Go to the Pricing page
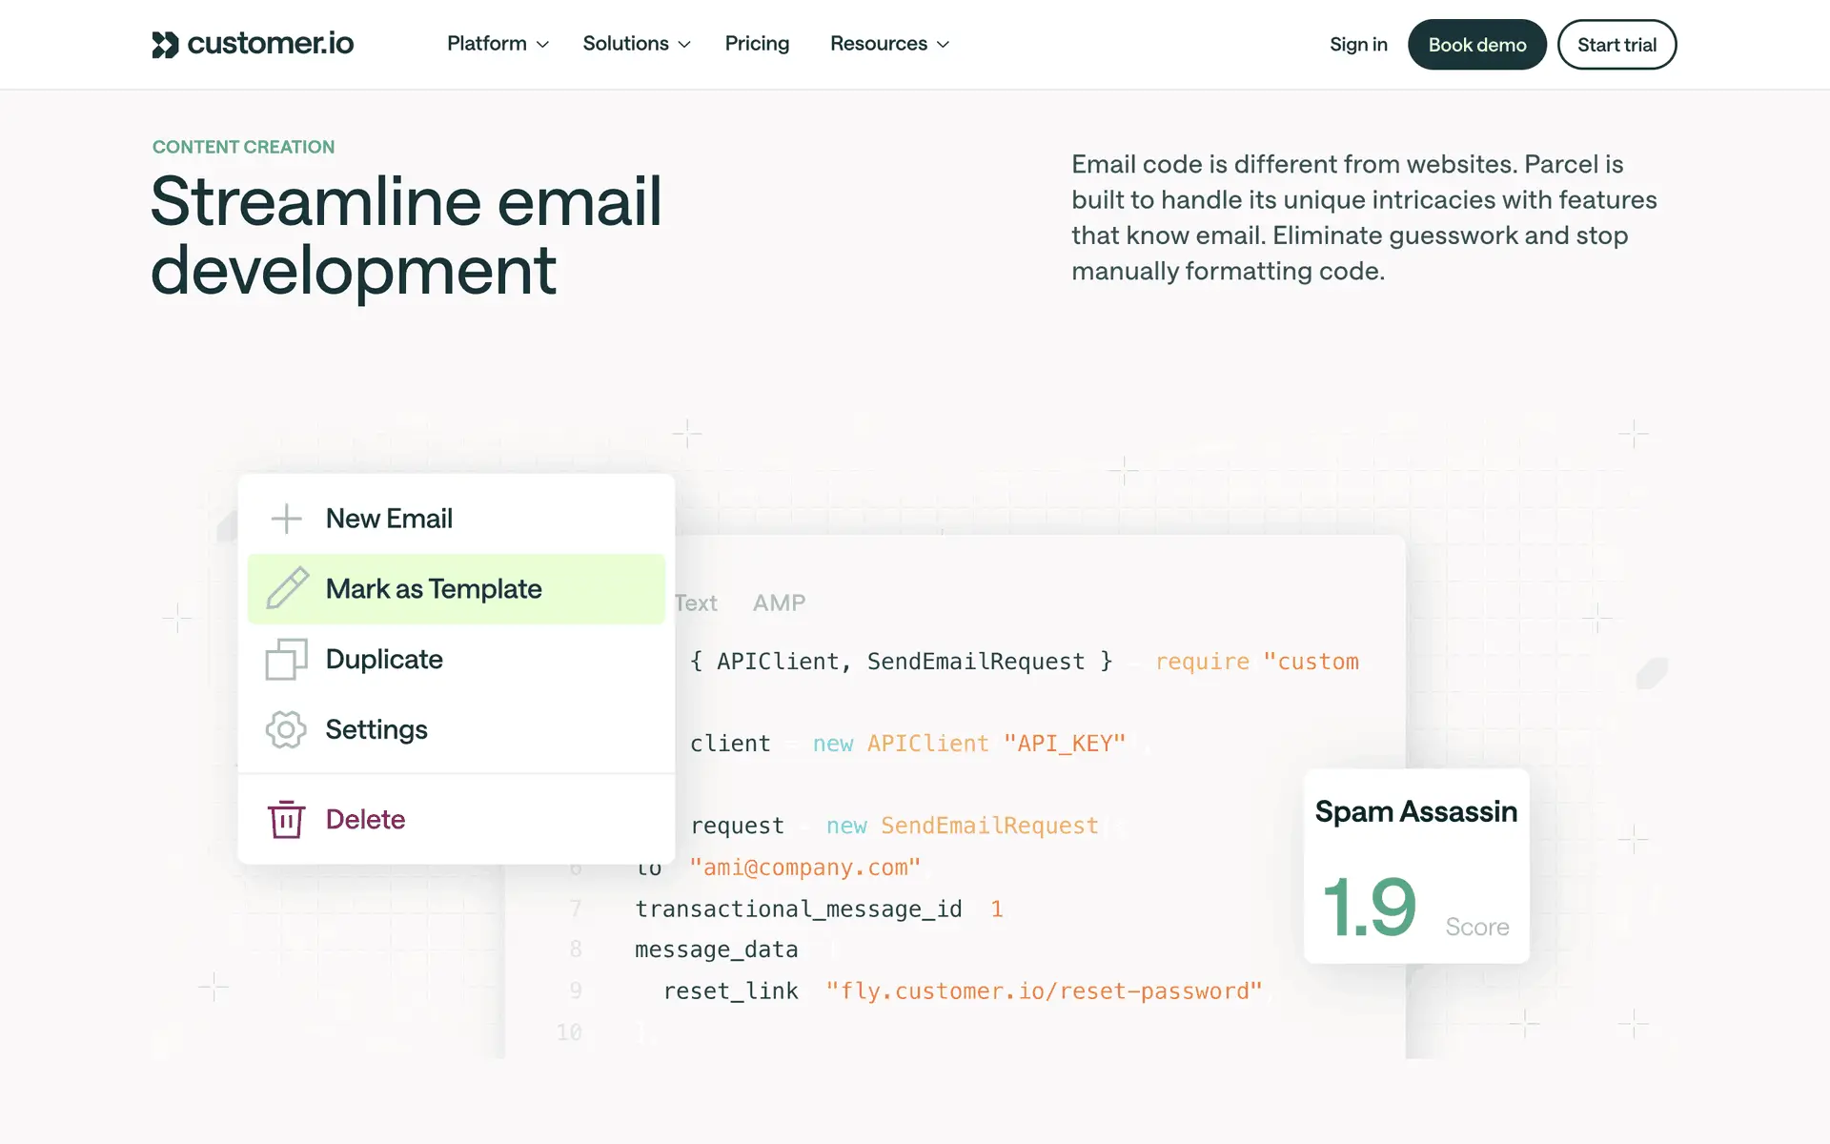The height and width of the screenshot is (1144, 1830). coord(757,44)
